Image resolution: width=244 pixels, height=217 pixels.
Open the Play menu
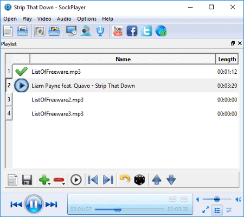click(27, 19)
